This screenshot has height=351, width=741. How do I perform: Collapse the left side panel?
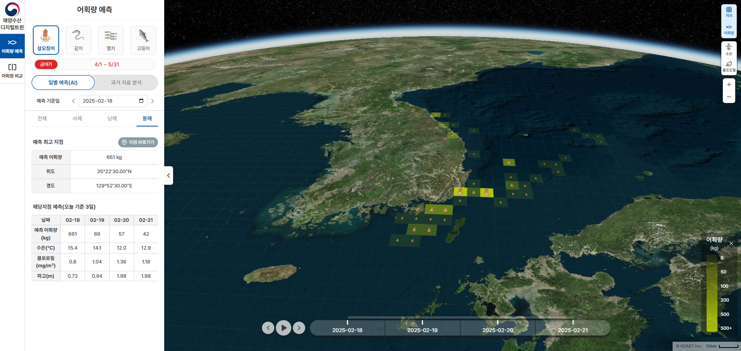point(168,175)
